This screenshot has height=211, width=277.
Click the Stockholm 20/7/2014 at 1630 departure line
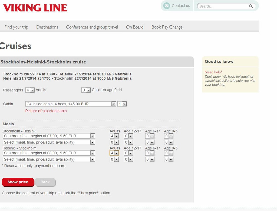coord(67,74)
